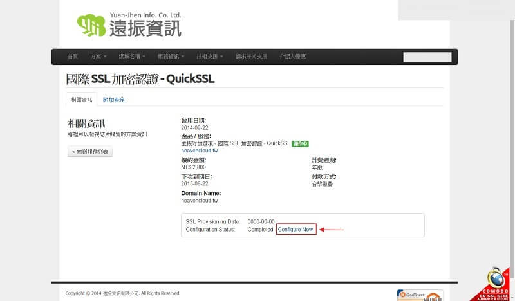Click the Completed configuration status text
The width and height of the screenshot is (515, 301).
[x=261, y=230]
